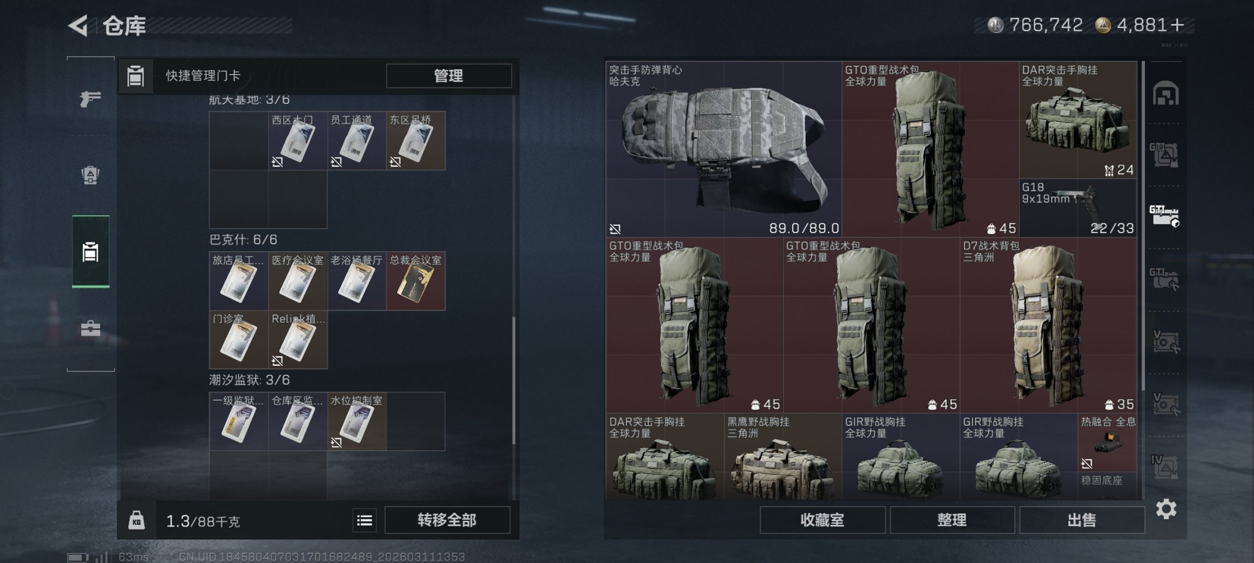Click the settings gear icon

coord(1166,509)
